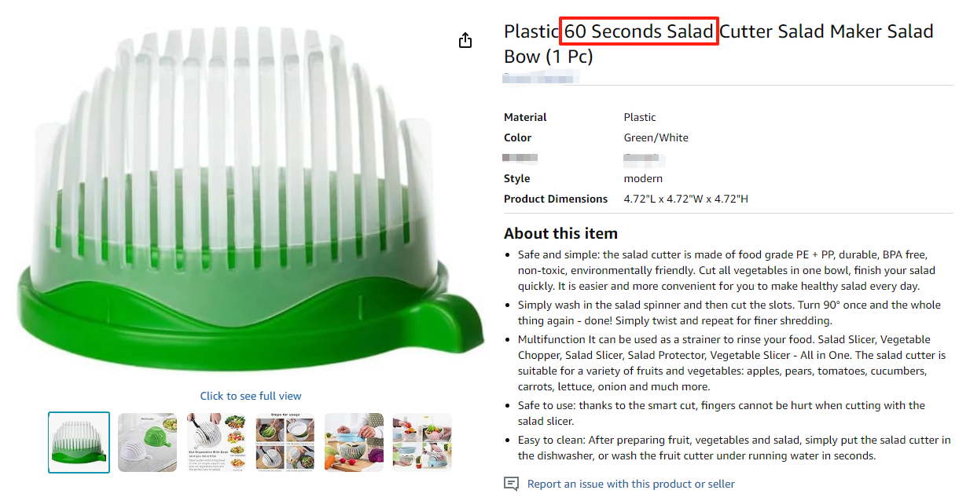The image size is (970, 501).
Task: Select the last thumbnail with four-photo collage
Action: point(422,442)
